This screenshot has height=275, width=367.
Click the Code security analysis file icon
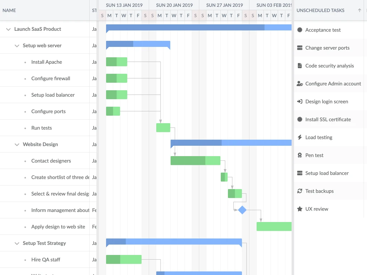point(300,66)
